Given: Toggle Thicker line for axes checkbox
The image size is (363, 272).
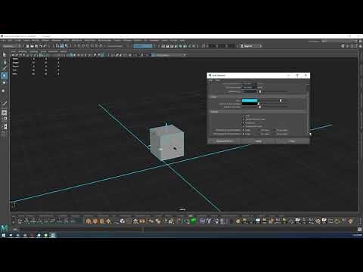Looking at the screenshot, I should 244,119.
